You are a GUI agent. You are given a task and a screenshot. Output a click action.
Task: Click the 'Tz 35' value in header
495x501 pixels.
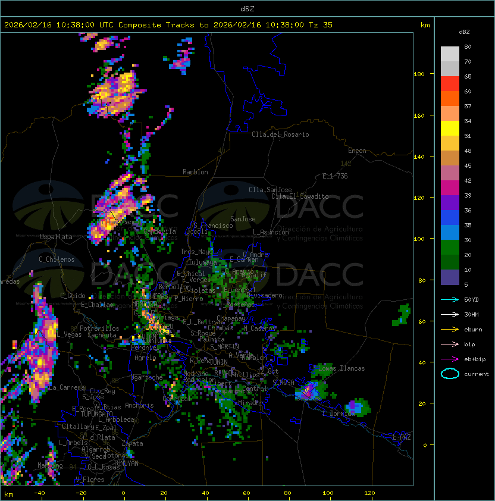point(321,25)
